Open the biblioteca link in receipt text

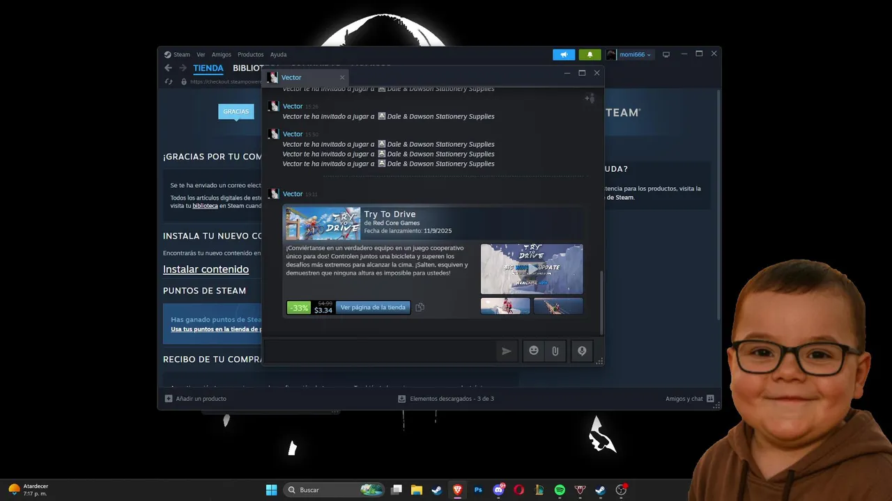click(206, 206)
